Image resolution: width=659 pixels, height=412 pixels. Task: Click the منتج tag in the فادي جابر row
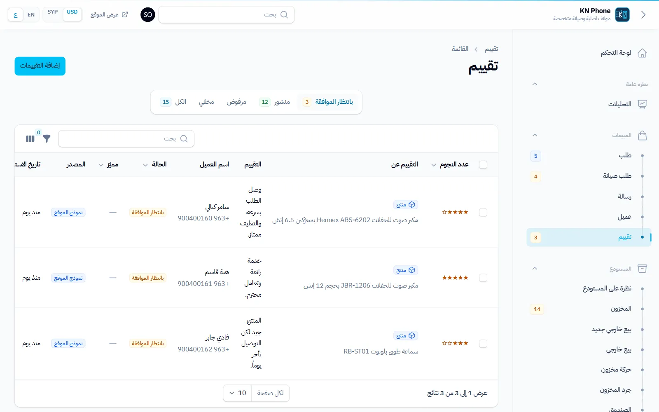tap(406, 336)
